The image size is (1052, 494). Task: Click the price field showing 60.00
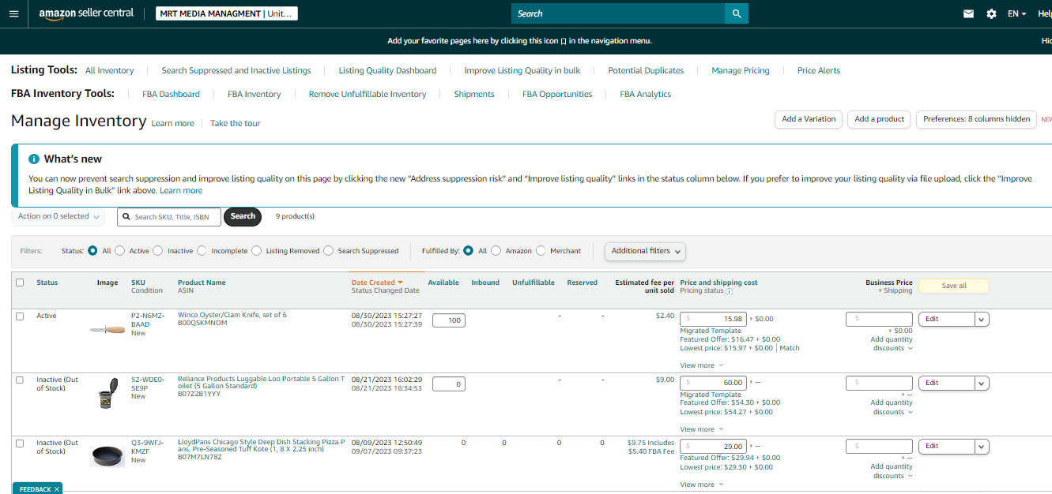click(713, 383)
